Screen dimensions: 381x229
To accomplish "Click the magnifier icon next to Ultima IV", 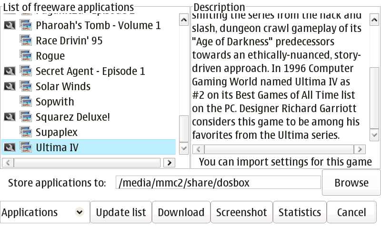I will pyautogui.click(x=10, y=147).
